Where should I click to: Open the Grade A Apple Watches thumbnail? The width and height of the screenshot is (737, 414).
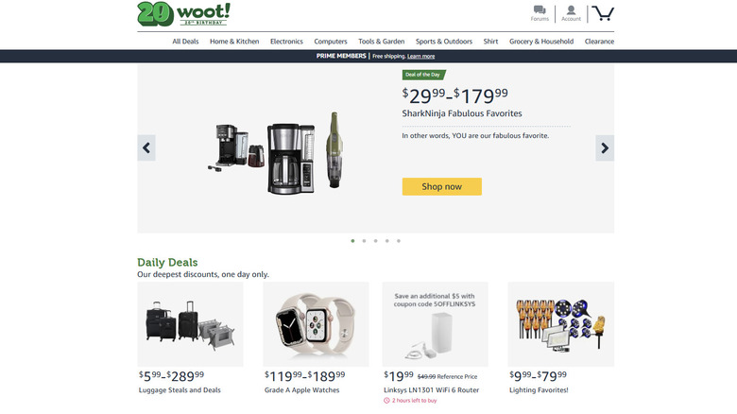pos(316,324)
